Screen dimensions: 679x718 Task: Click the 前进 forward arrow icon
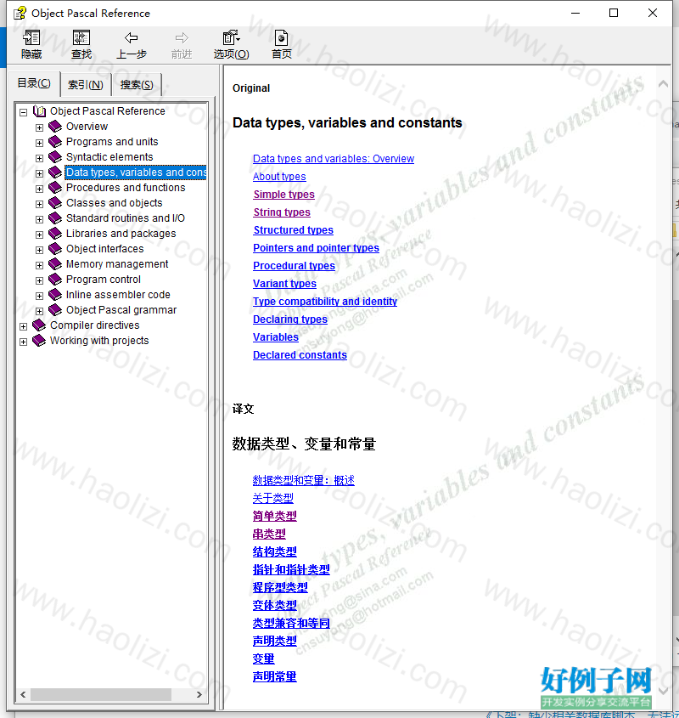tap(182, 37)
